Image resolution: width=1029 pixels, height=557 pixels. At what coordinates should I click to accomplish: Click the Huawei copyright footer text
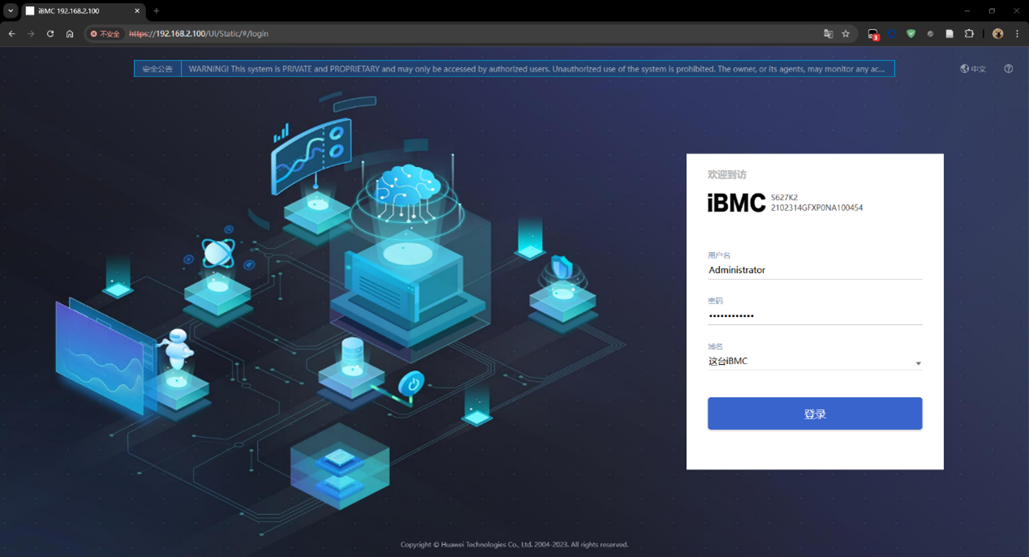pos(514,545)
